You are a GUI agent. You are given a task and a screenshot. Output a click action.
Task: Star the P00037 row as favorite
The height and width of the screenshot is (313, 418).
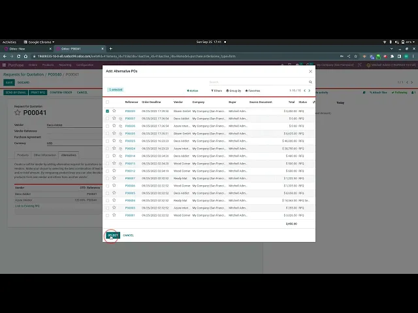(x=114, y=118)
